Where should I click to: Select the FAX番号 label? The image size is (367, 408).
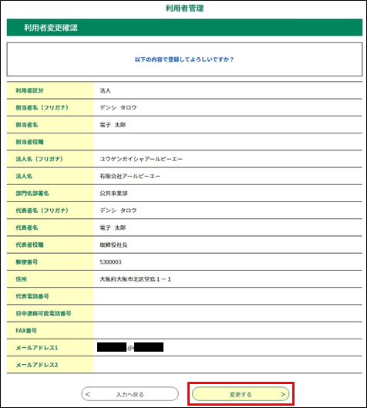click(x=26, y=330)
